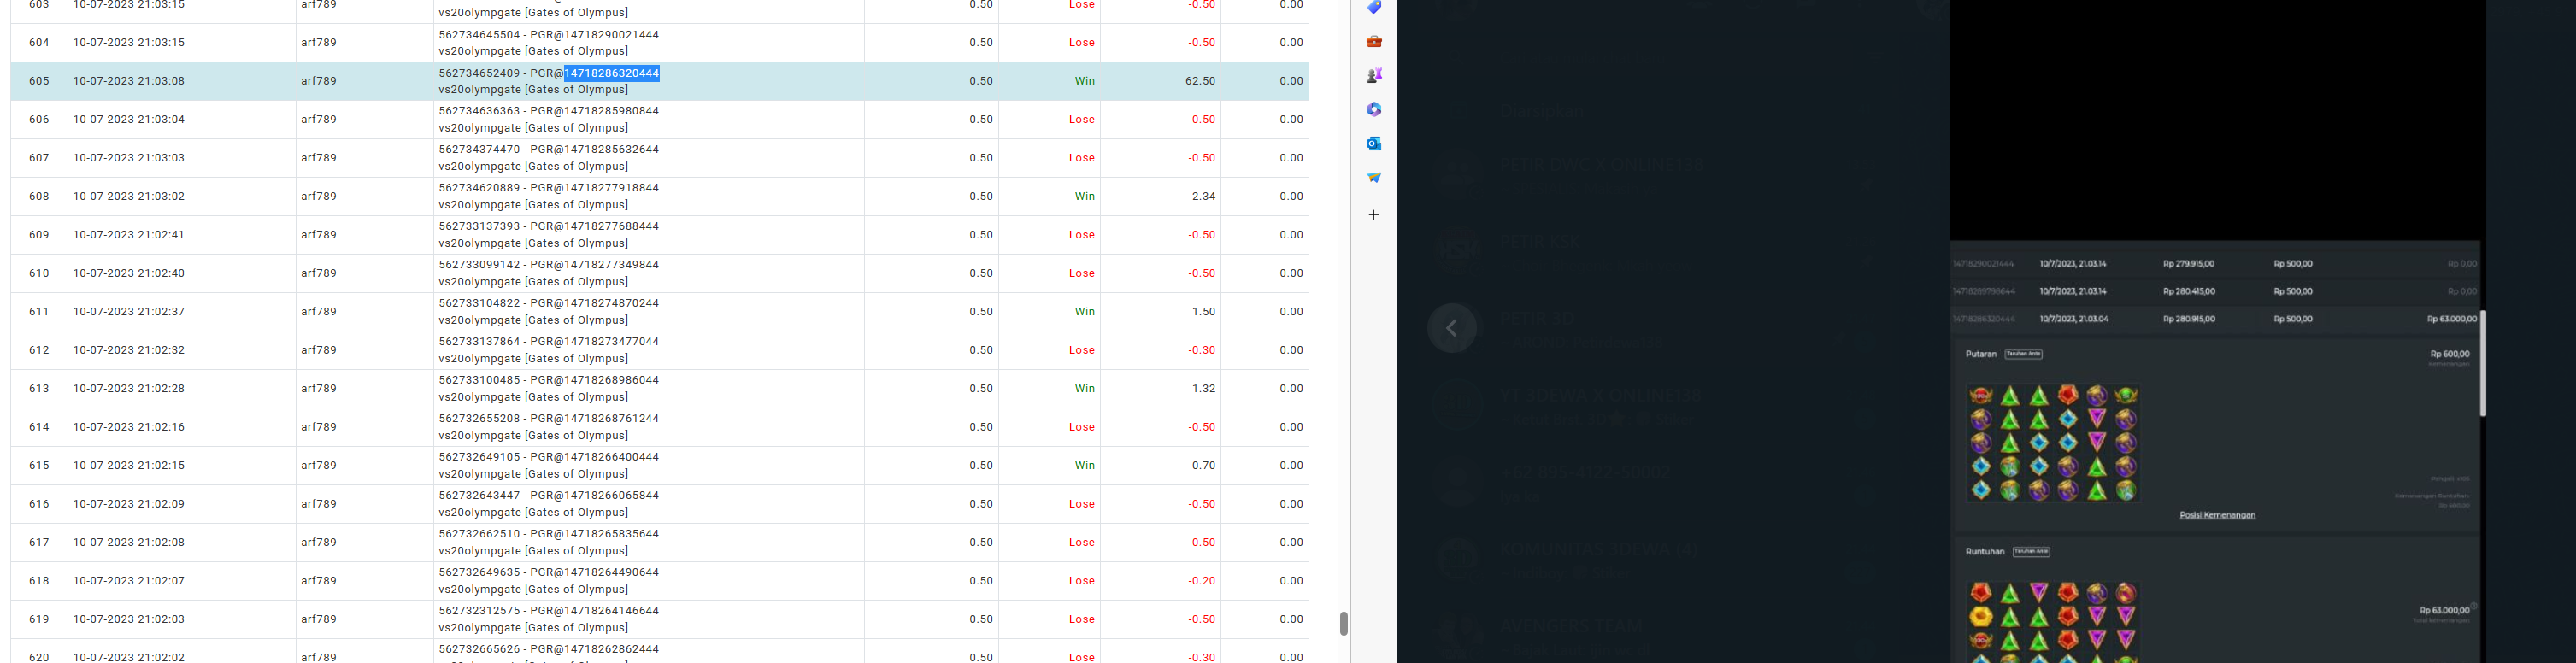The width and height of the screenshot is (2576, 663).
Task: Open the Games chess icon in sidebar
Action: (1374, 75)
